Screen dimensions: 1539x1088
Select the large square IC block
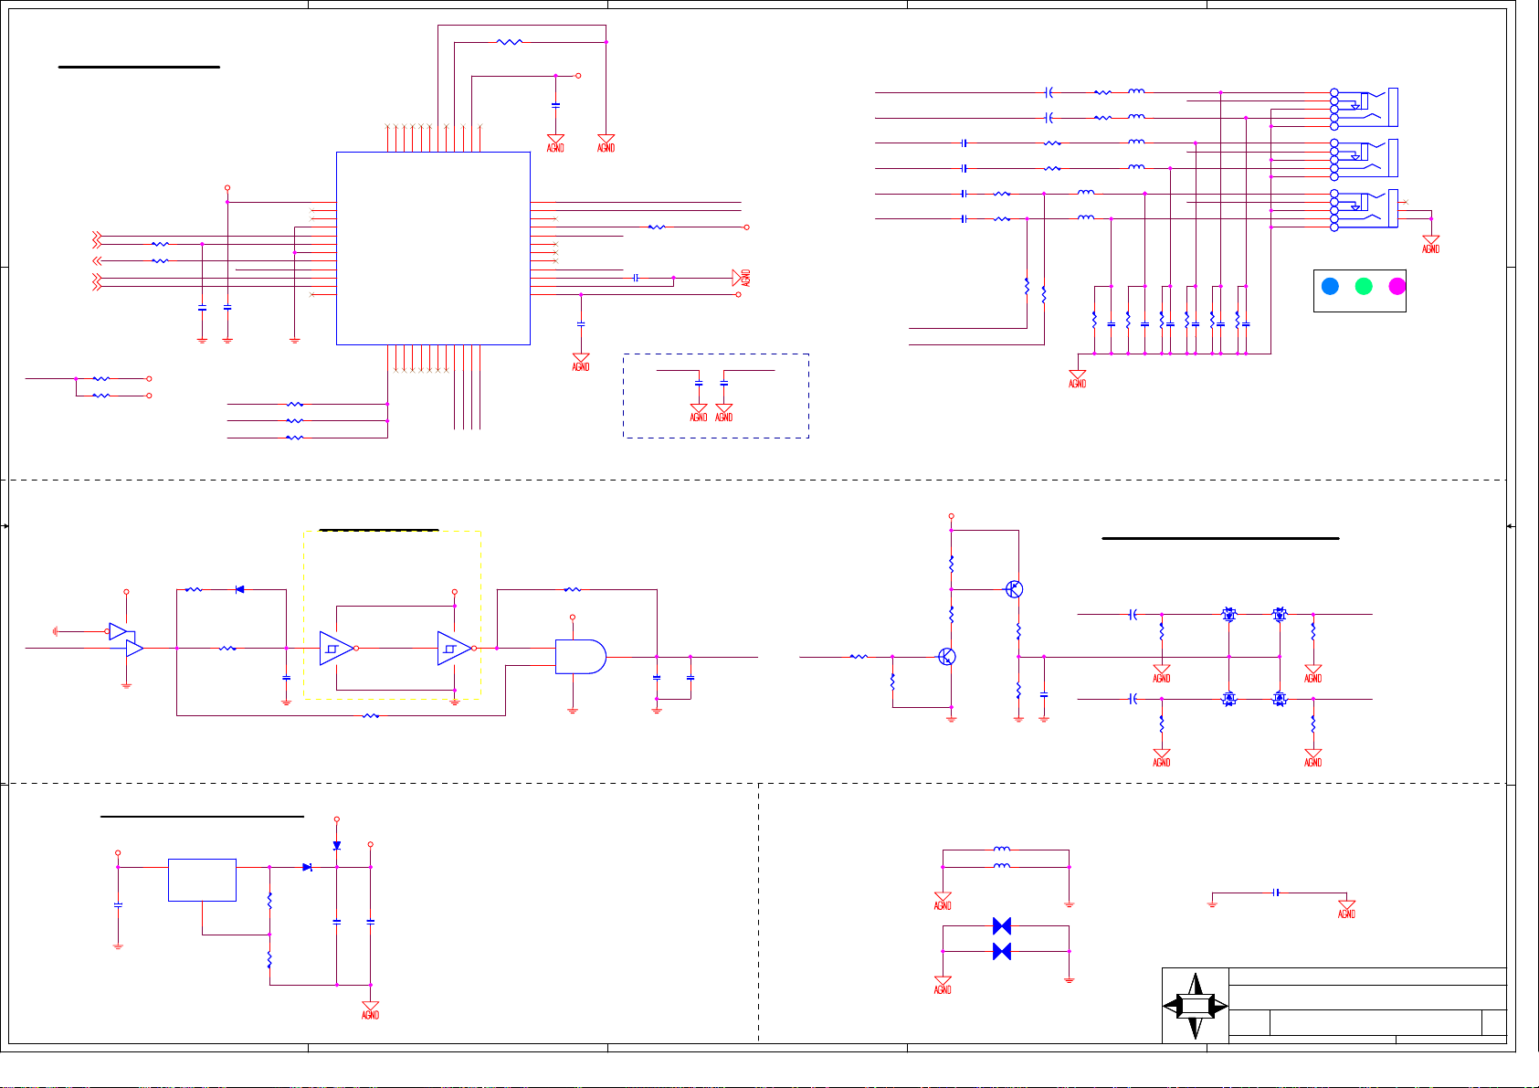pyautogui.click(x=433, y=248)
